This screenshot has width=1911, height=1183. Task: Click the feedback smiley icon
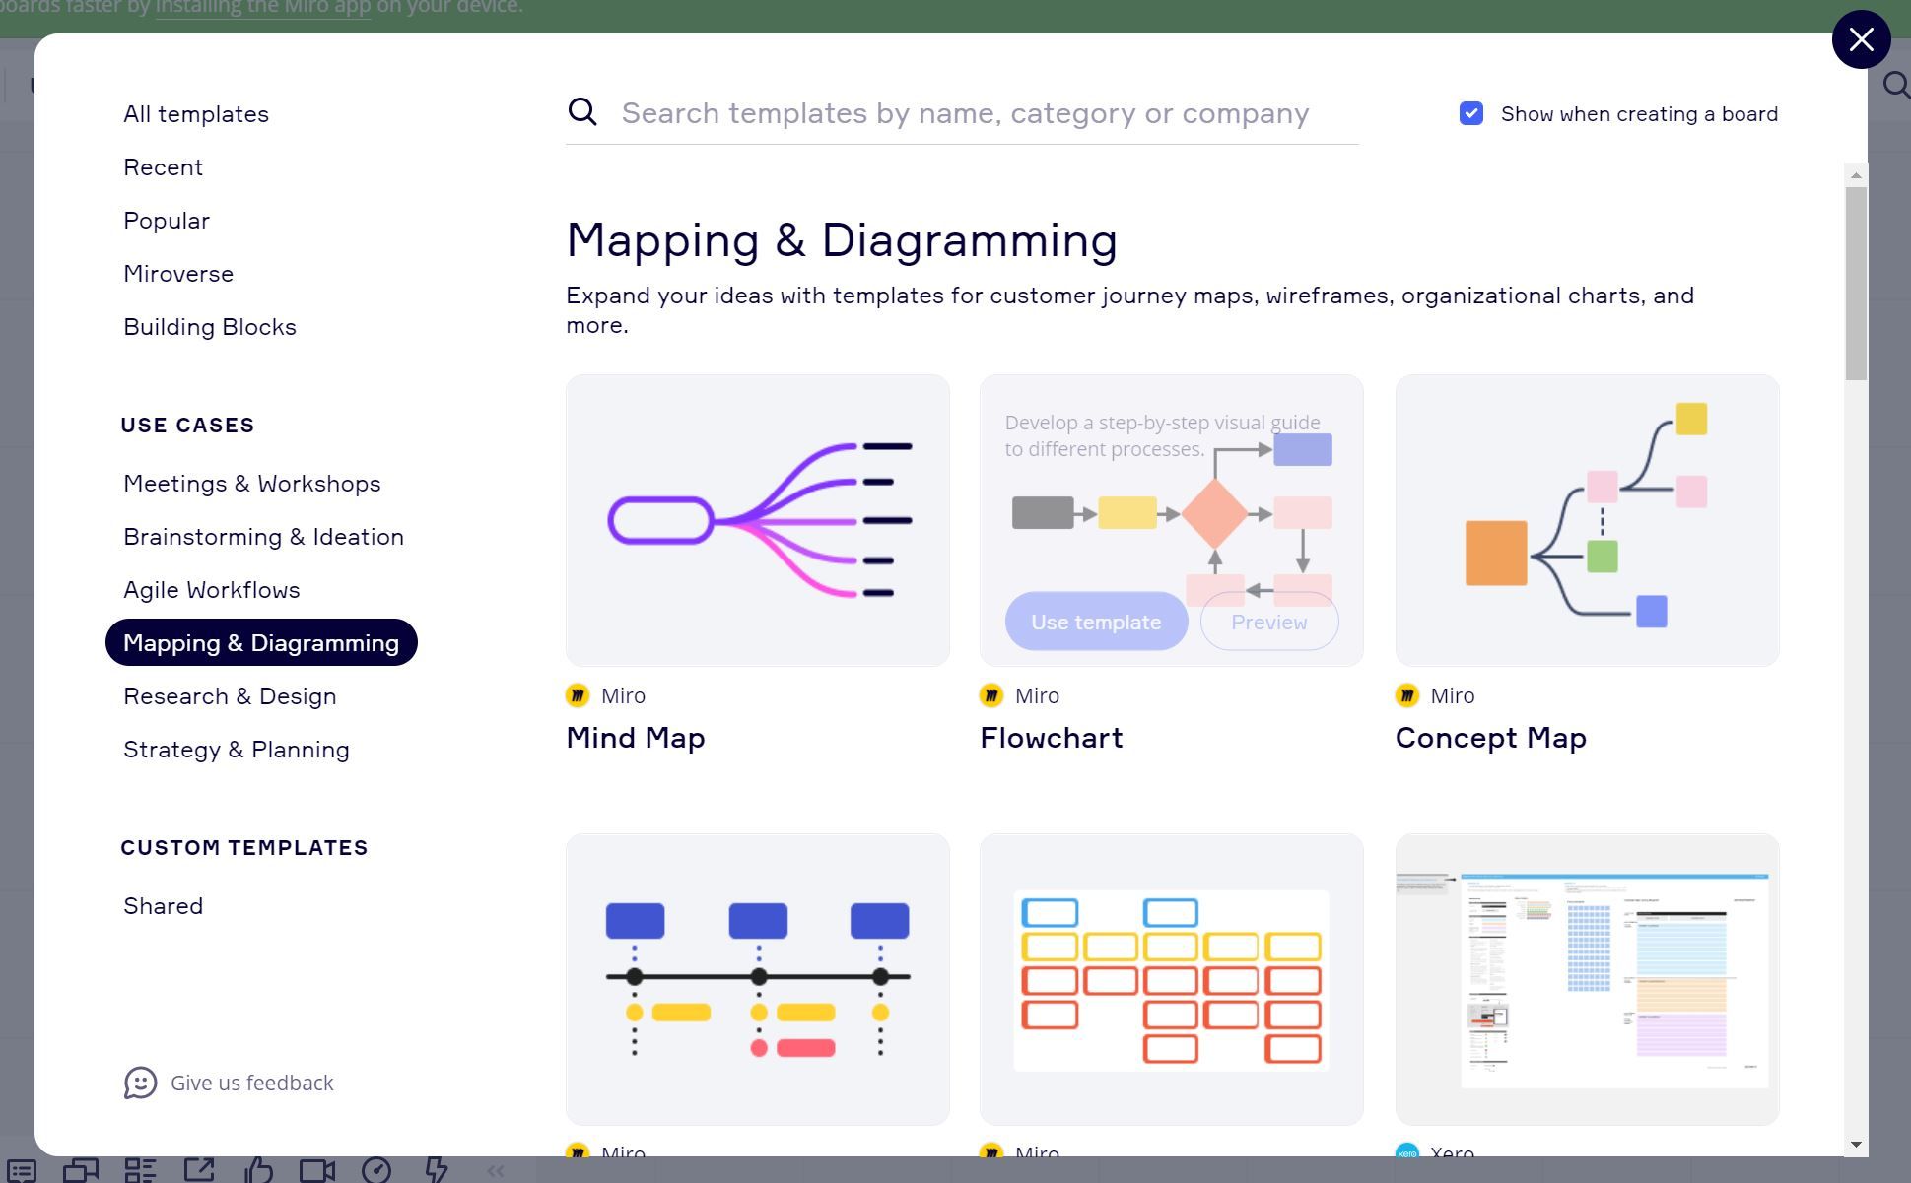point(140,1083)
